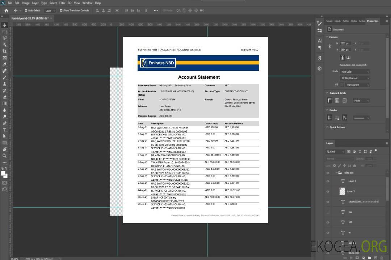Click the show grid icon under Rulers & Grids

[x=337, y=101]
